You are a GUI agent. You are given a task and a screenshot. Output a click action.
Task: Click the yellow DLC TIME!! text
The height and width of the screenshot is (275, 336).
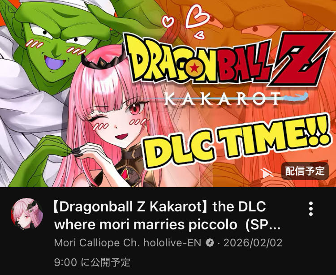237,141
